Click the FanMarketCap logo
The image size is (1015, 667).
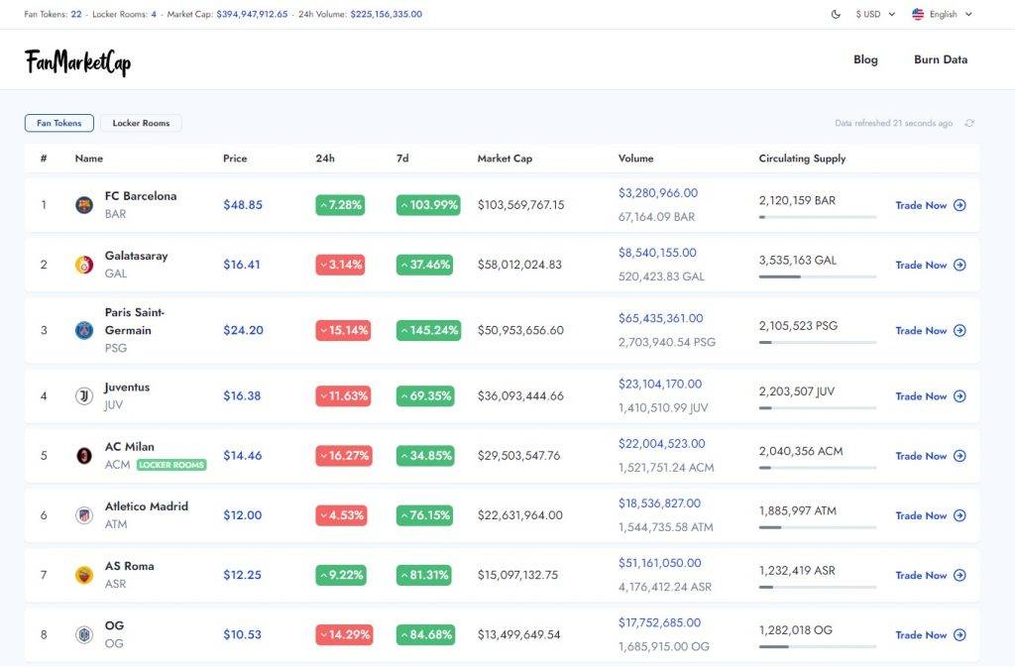77,62
